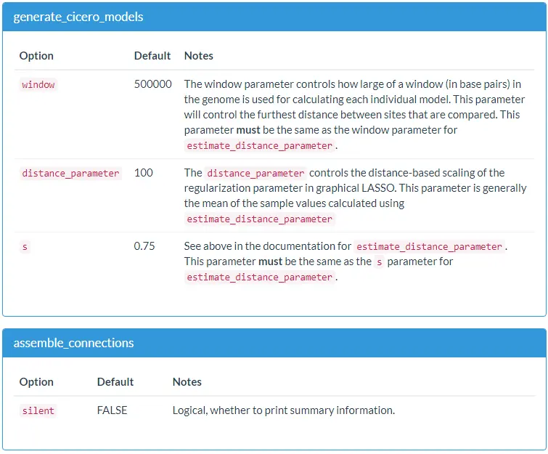Click Option header in assemble_connections table
548x454 pixels.
[36, 382]
